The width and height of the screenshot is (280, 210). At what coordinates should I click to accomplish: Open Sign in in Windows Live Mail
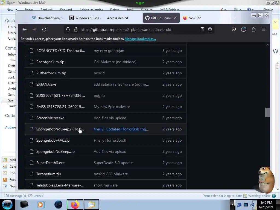point(268,10)
